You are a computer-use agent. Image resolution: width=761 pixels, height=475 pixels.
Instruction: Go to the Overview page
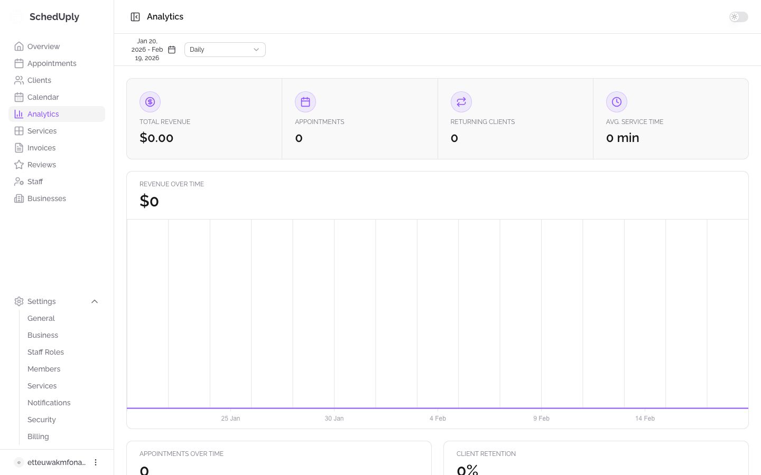[x=43, y=46]
